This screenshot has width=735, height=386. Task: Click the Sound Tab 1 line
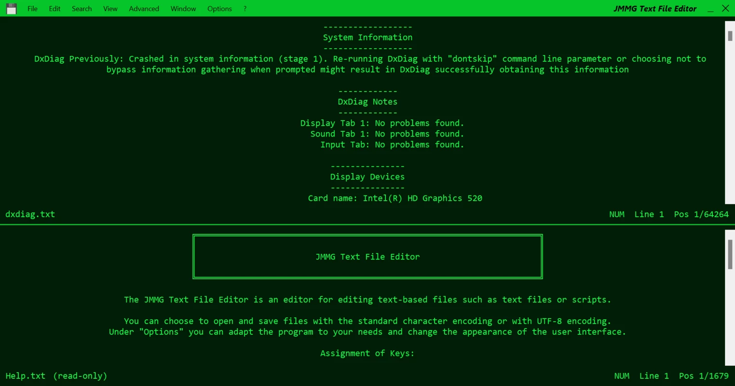[x=387, y=134]
